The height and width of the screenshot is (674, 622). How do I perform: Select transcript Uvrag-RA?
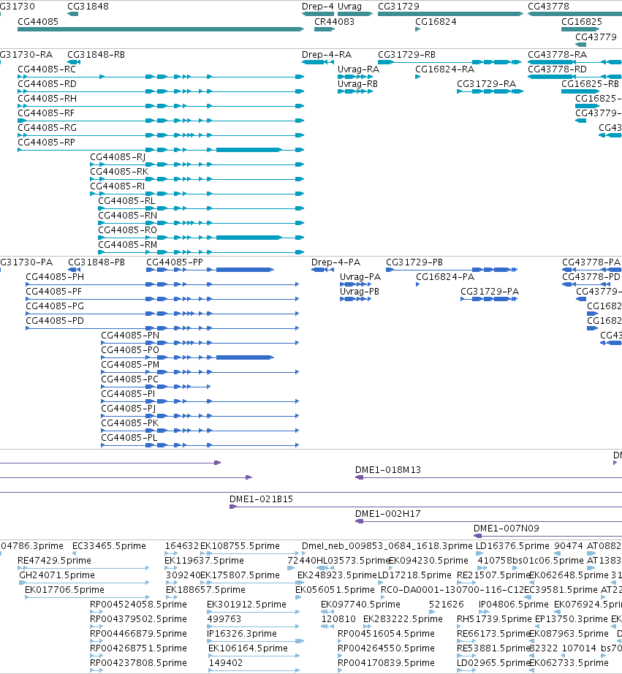(x=358, y=69)
